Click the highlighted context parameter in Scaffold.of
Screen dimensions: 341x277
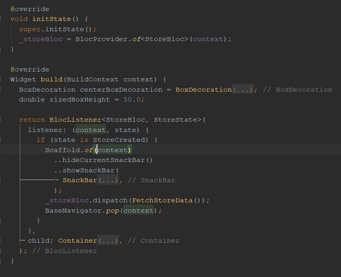point(113,150)
